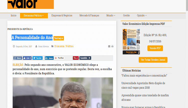Share the article on Tumblr

point(85,58)
